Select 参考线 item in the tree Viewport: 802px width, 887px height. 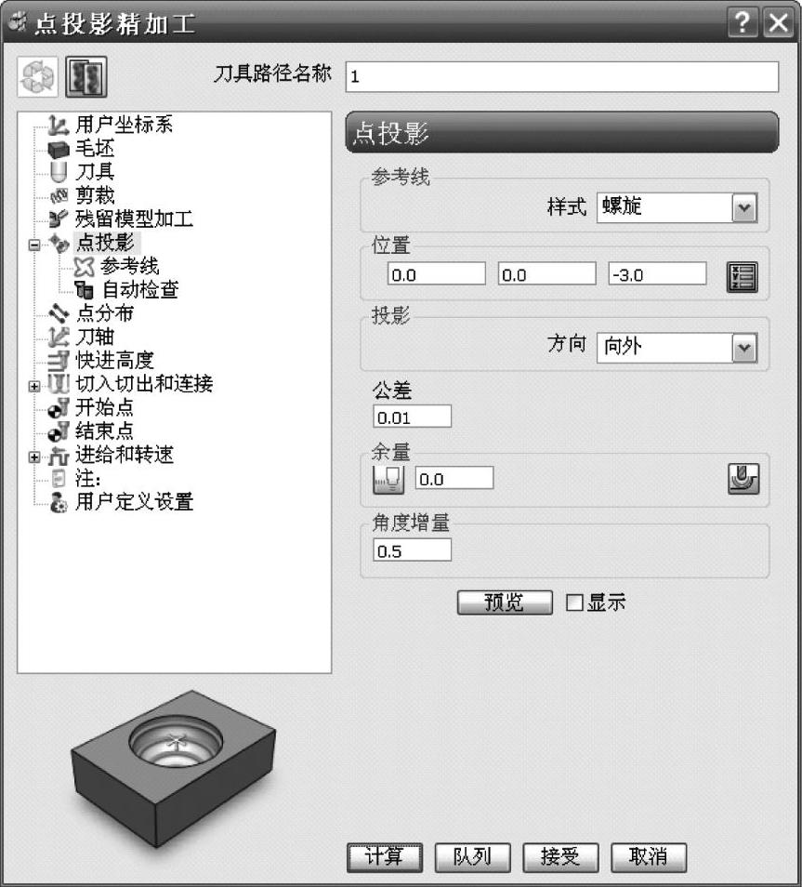tap(129, 266)
